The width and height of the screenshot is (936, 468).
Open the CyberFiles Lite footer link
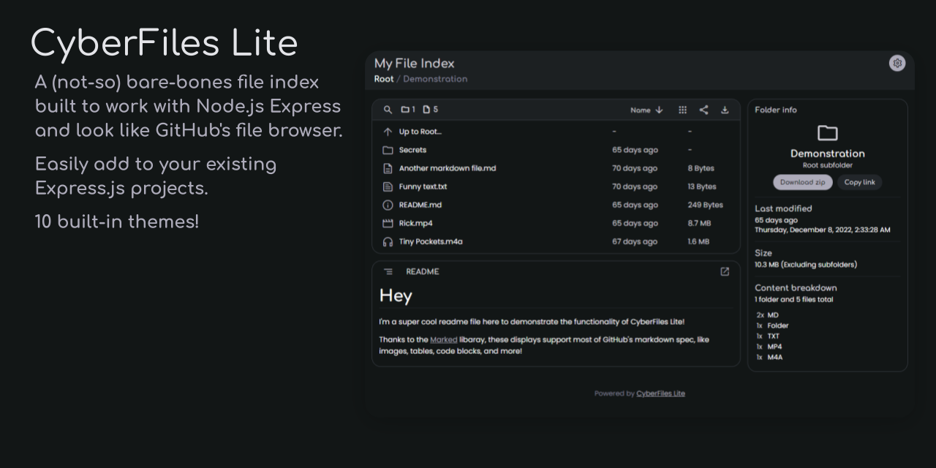660,393
